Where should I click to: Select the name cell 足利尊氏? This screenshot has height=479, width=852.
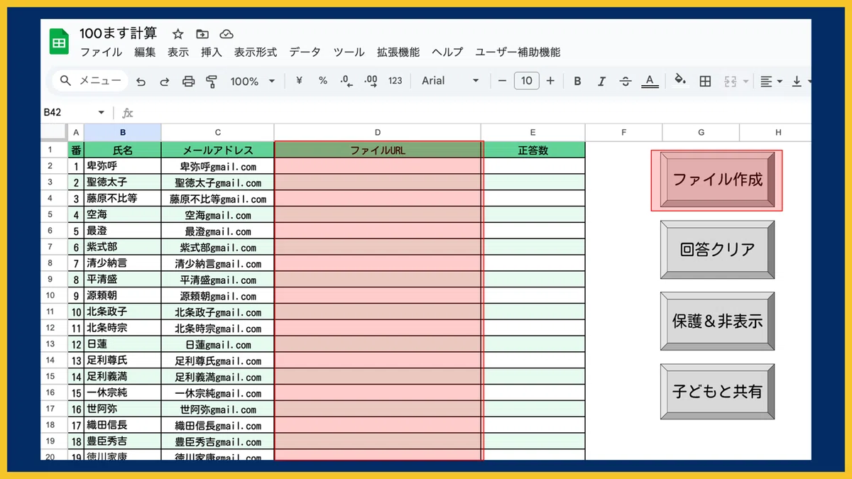(123, 360)
